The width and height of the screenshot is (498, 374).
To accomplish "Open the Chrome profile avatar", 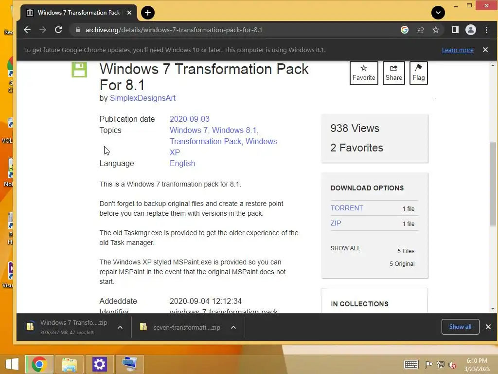I will (470, 30).
